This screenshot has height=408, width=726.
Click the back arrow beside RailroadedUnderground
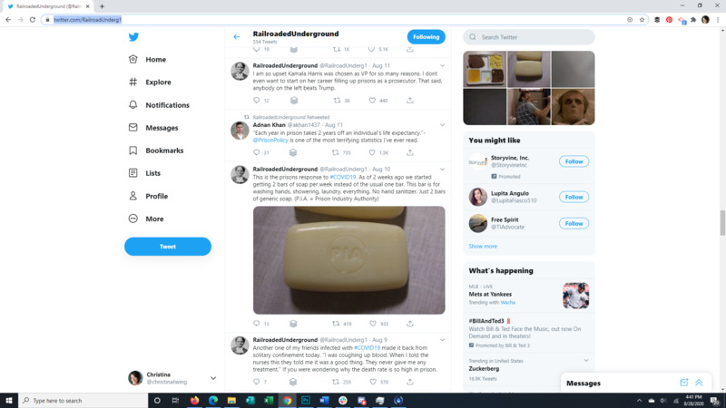click(237, 37)
